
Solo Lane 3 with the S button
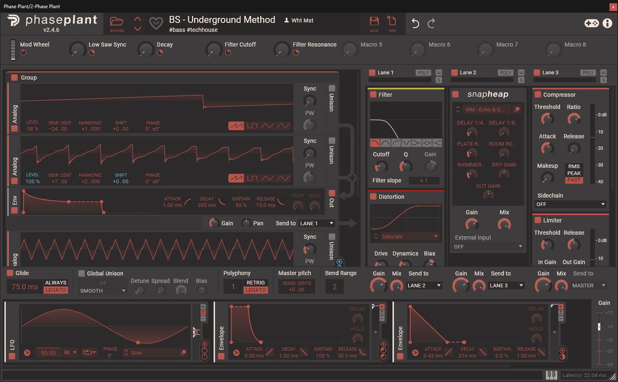pyautogui.click(x=604, y=80)
